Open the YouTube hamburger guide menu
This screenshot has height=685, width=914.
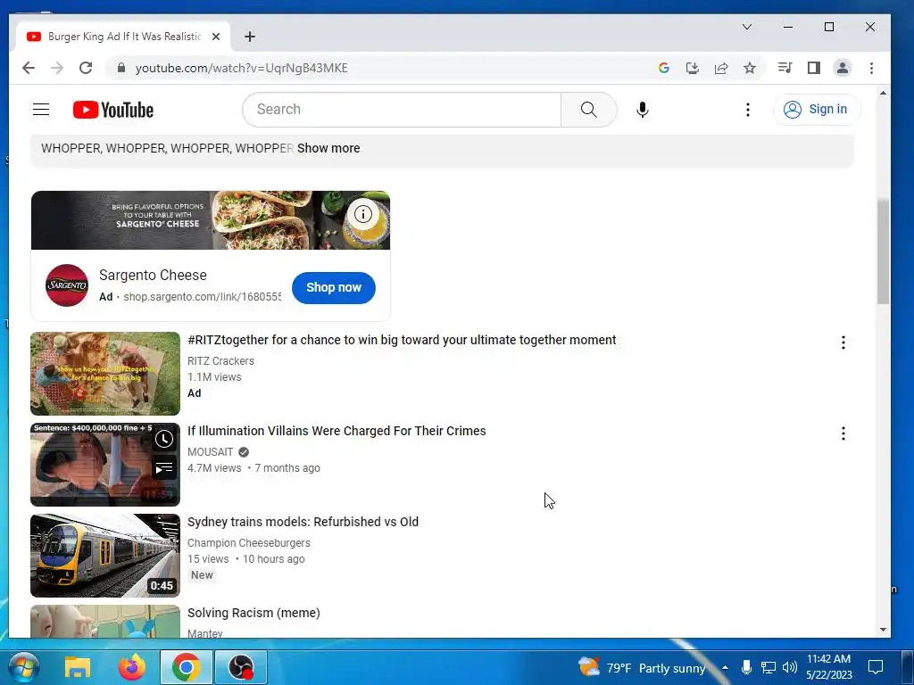[x=41, y=110]
